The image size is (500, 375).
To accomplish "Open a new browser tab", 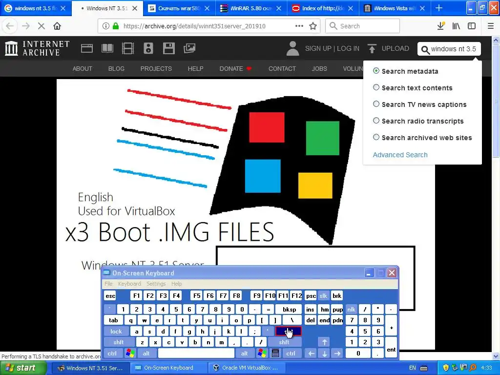I will [439, 8].
